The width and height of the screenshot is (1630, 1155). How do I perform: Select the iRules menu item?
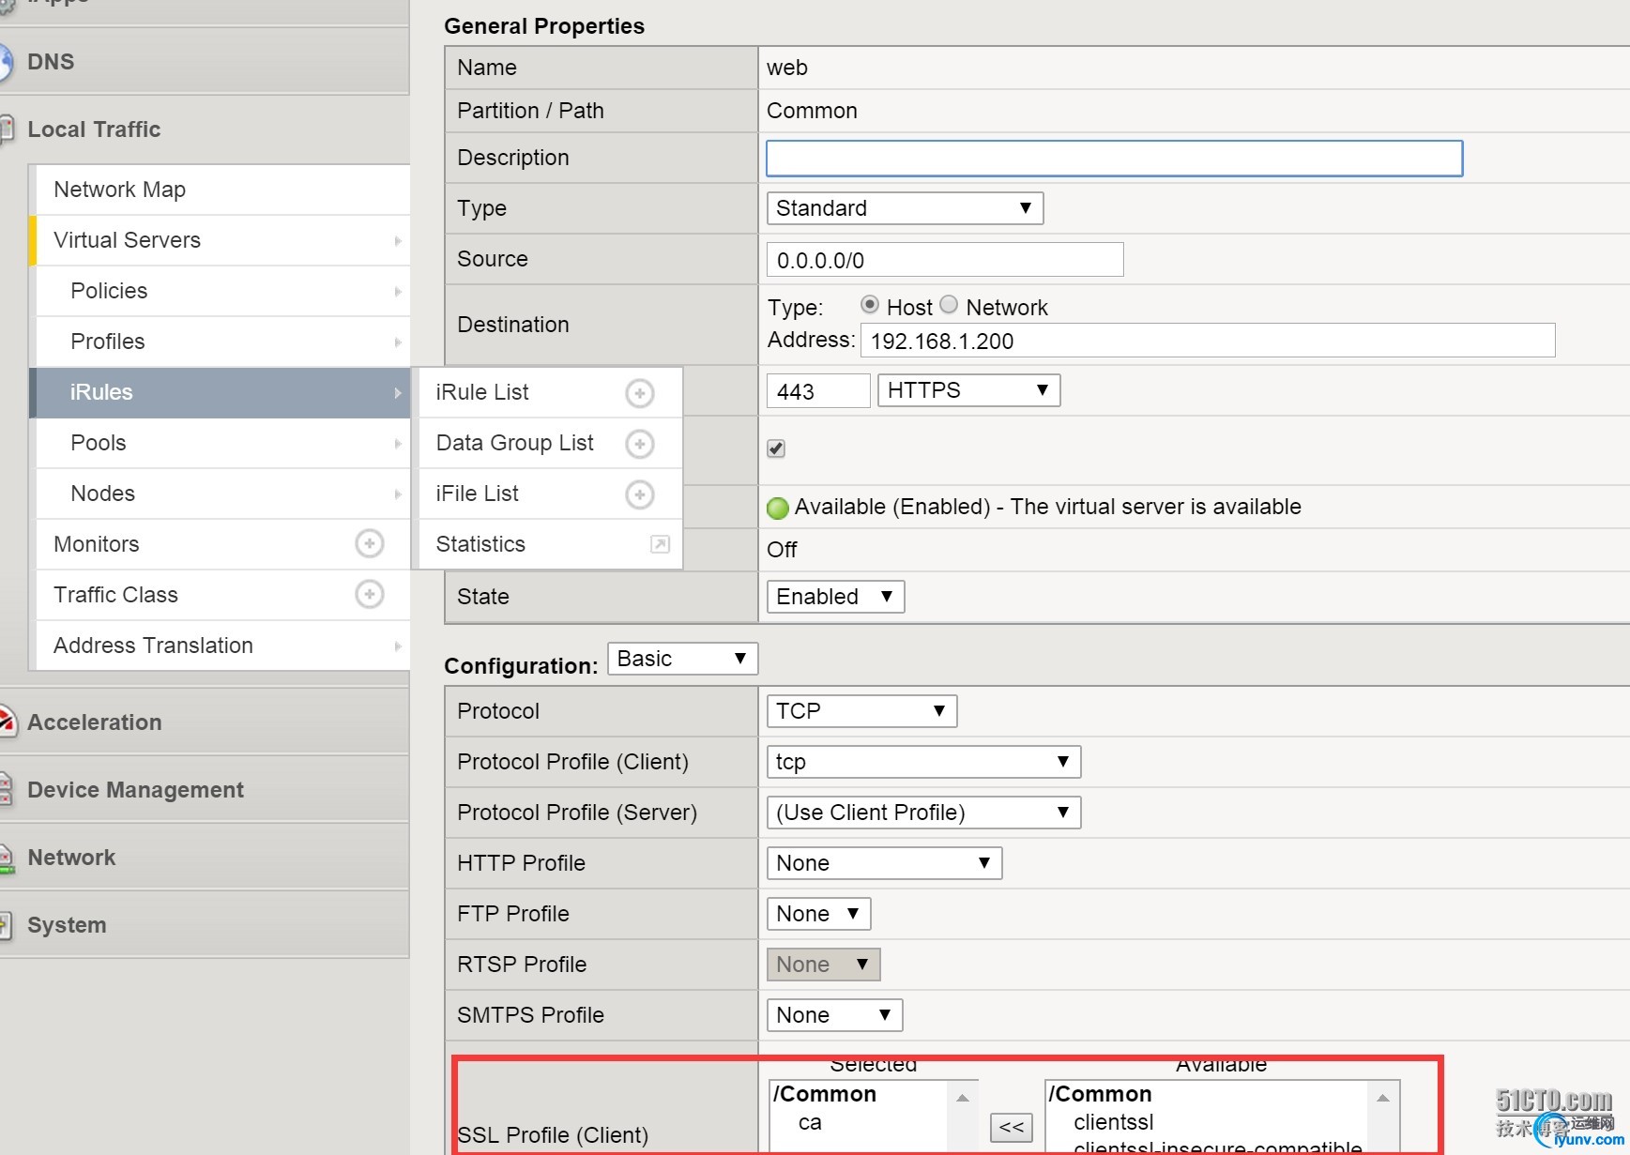pos(220,392)
